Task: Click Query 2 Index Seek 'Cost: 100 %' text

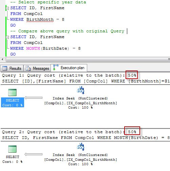Action: pyautogui.click(x=80, y=164)
